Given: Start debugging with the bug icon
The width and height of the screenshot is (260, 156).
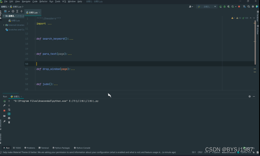Looking at the screenshot, I should 225,7.
